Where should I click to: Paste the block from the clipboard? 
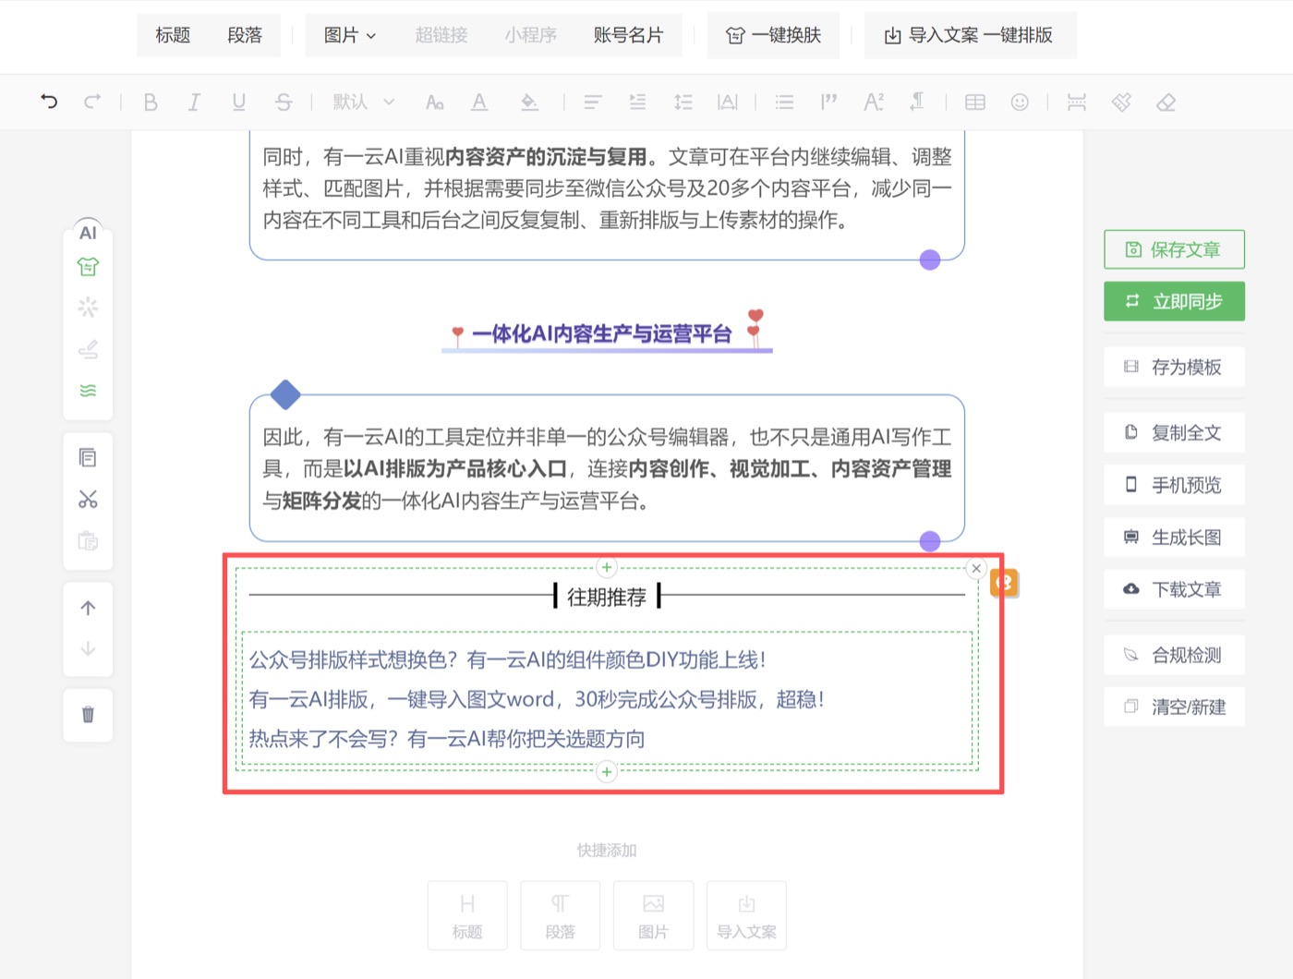[x=88, y=541]
